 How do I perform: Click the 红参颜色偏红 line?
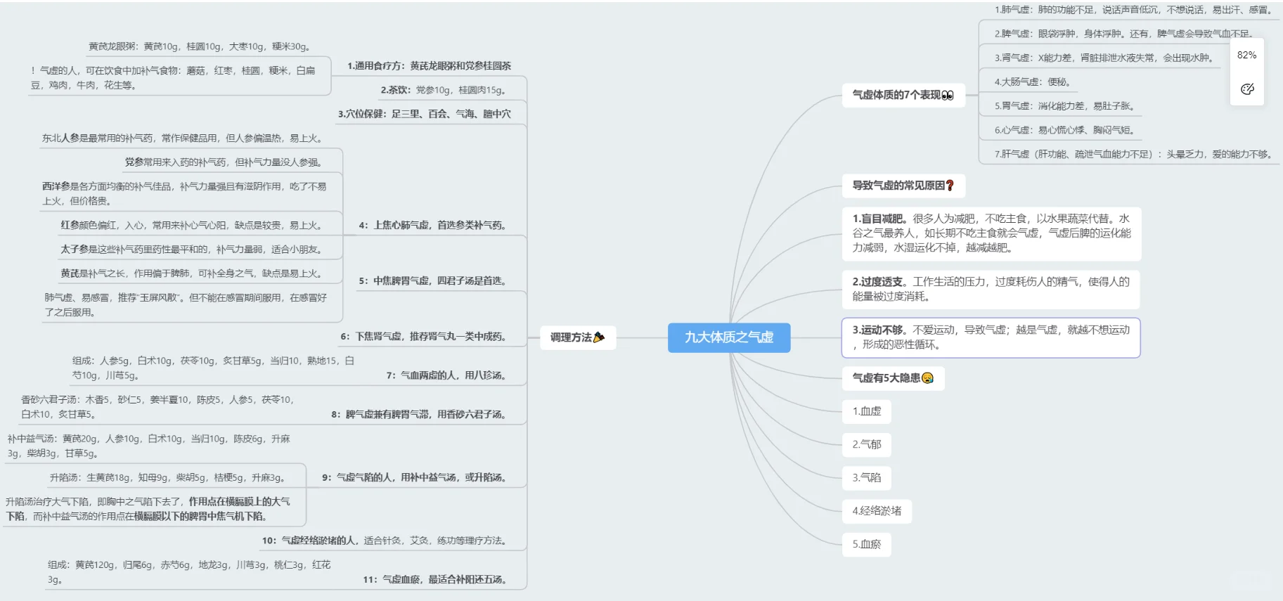point(192,226)
